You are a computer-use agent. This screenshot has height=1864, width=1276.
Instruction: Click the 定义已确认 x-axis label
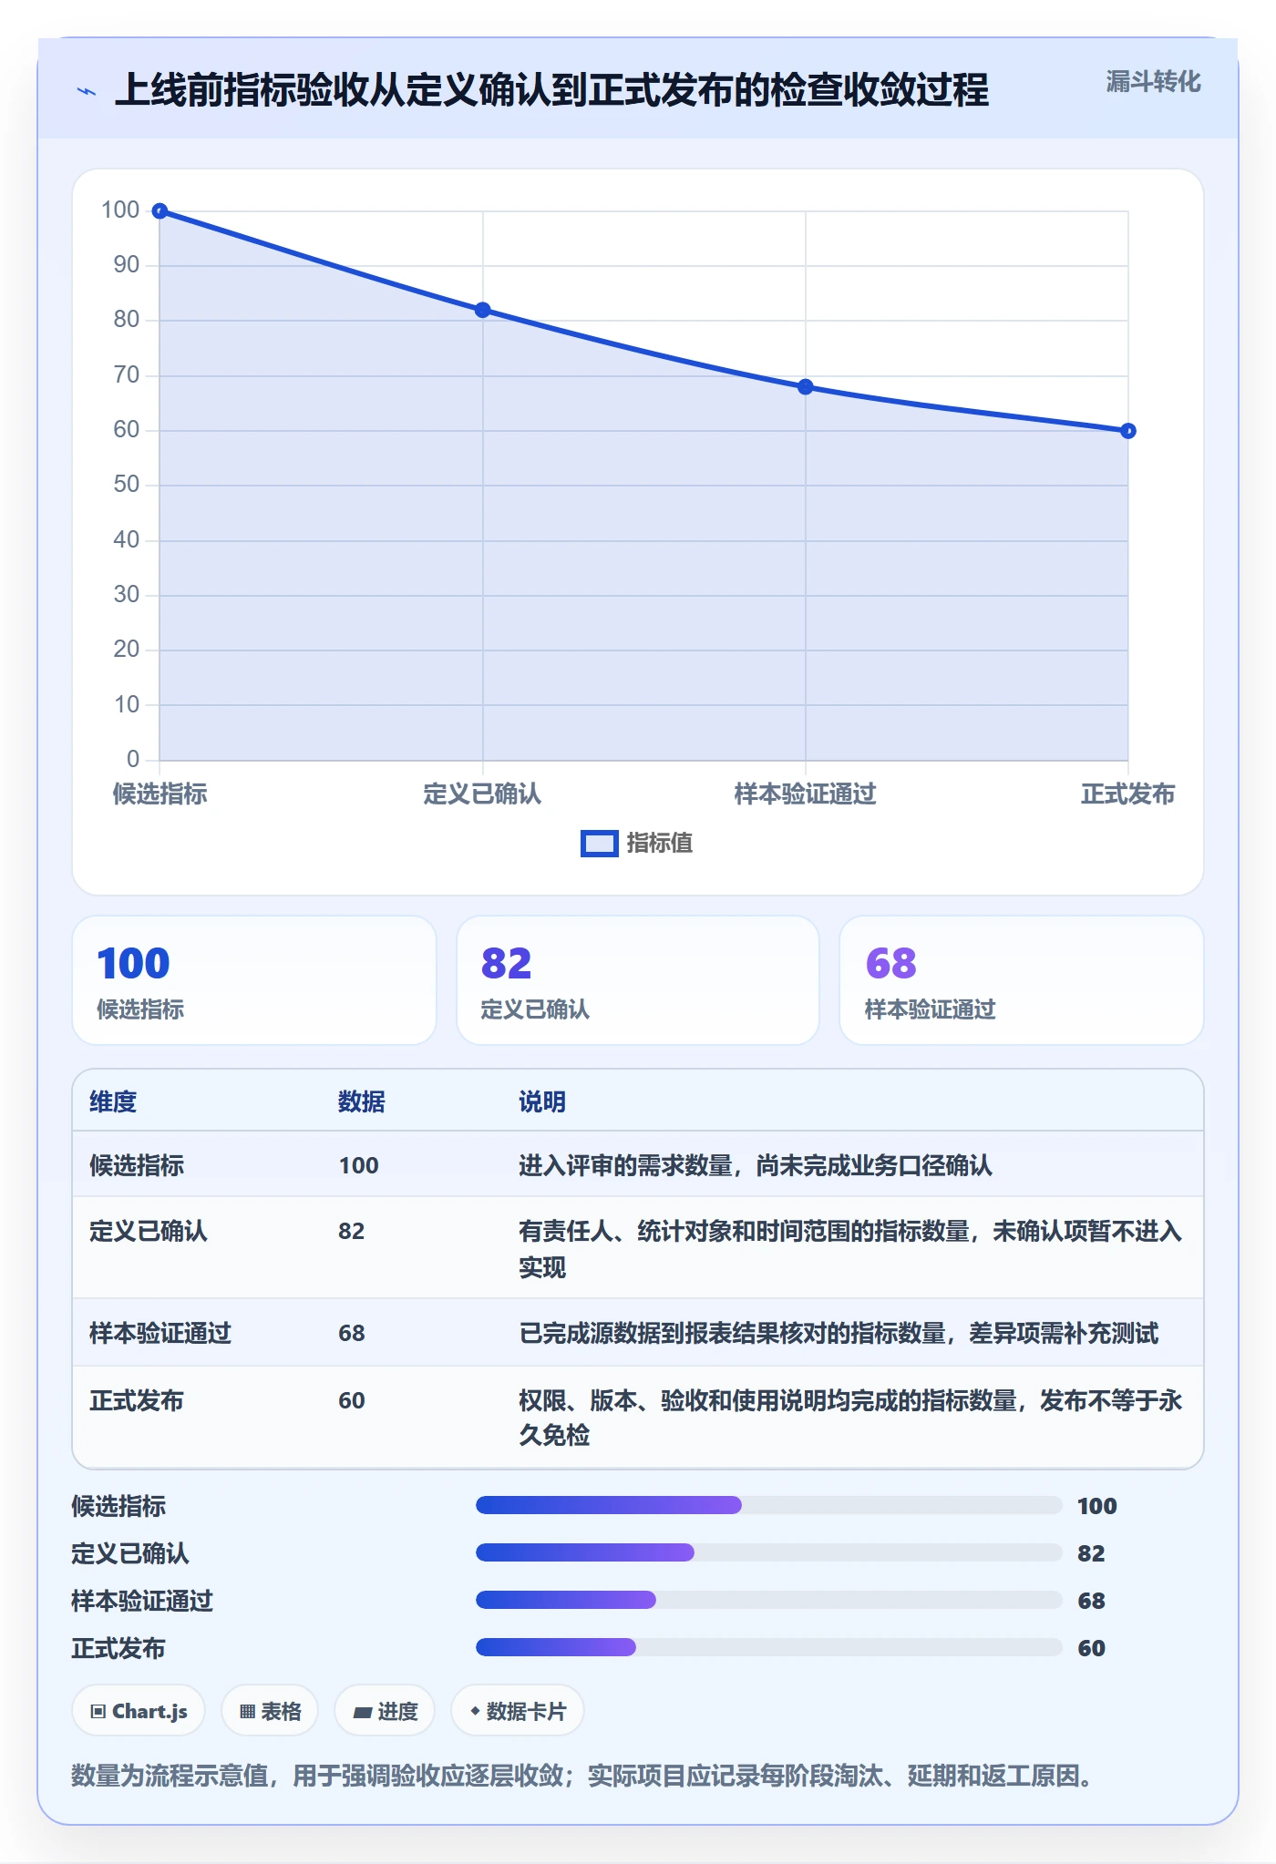[482, 794]
